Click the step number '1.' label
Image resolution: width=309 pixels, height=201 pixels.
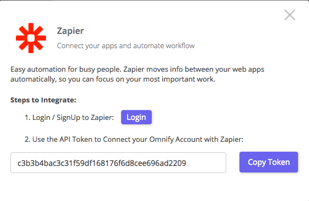(x=27, y=117)
